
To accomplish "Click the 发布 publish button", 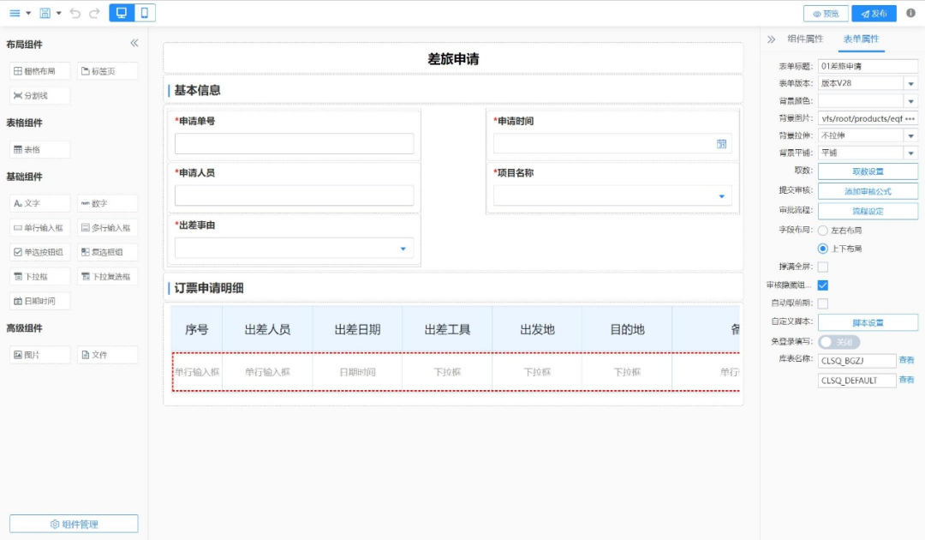I will pyautogui.click(x=874, y=14).
